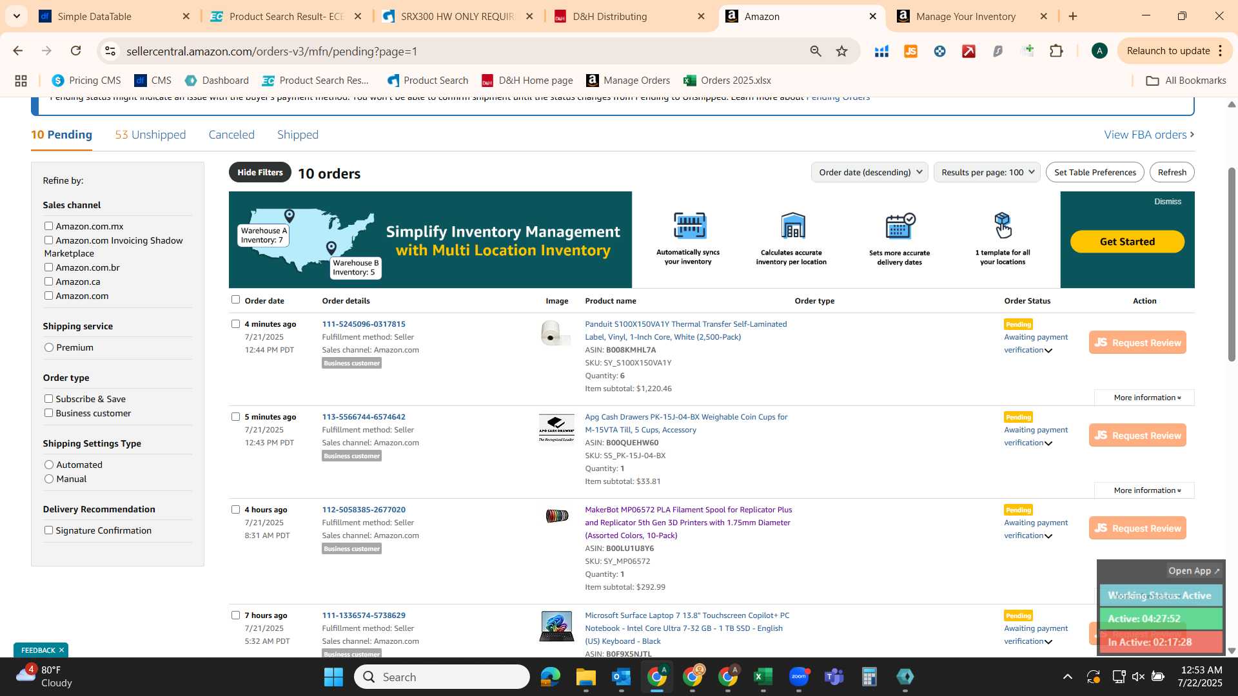Bookmark this page with the star icon
Image resolution: width=1238 pixels, height=696 pixels.
pos(842,51)
